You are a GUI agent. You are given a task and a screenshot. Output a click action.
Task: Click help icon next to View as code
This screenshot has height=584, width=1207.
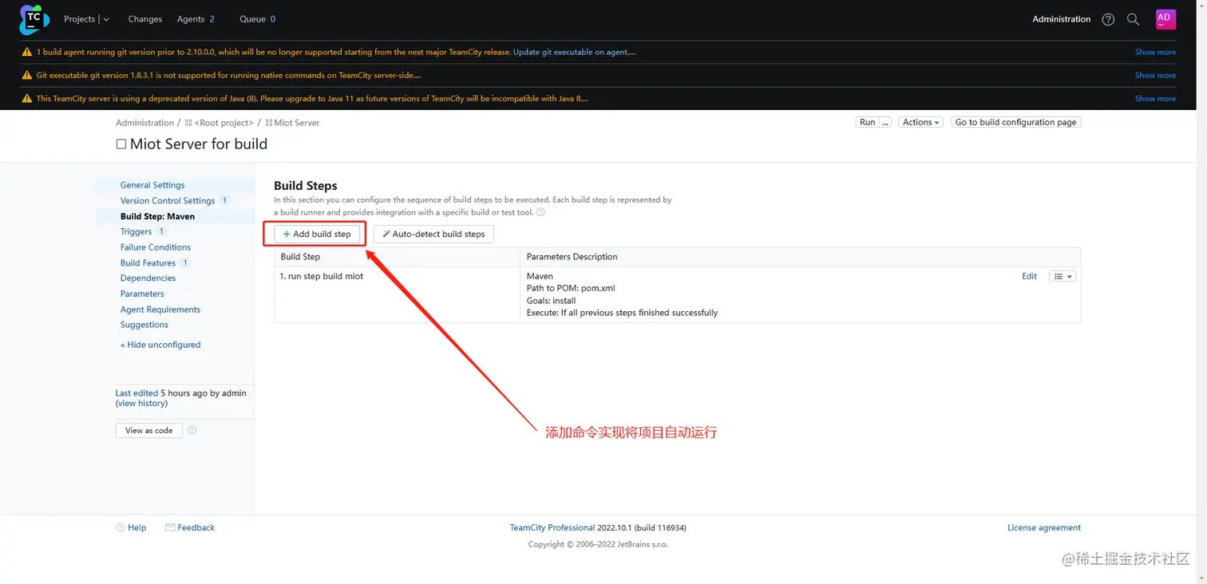192,430
